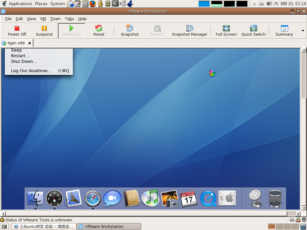Launch iTunes from the dock
307x230 pixels.
tap(150, 198)
